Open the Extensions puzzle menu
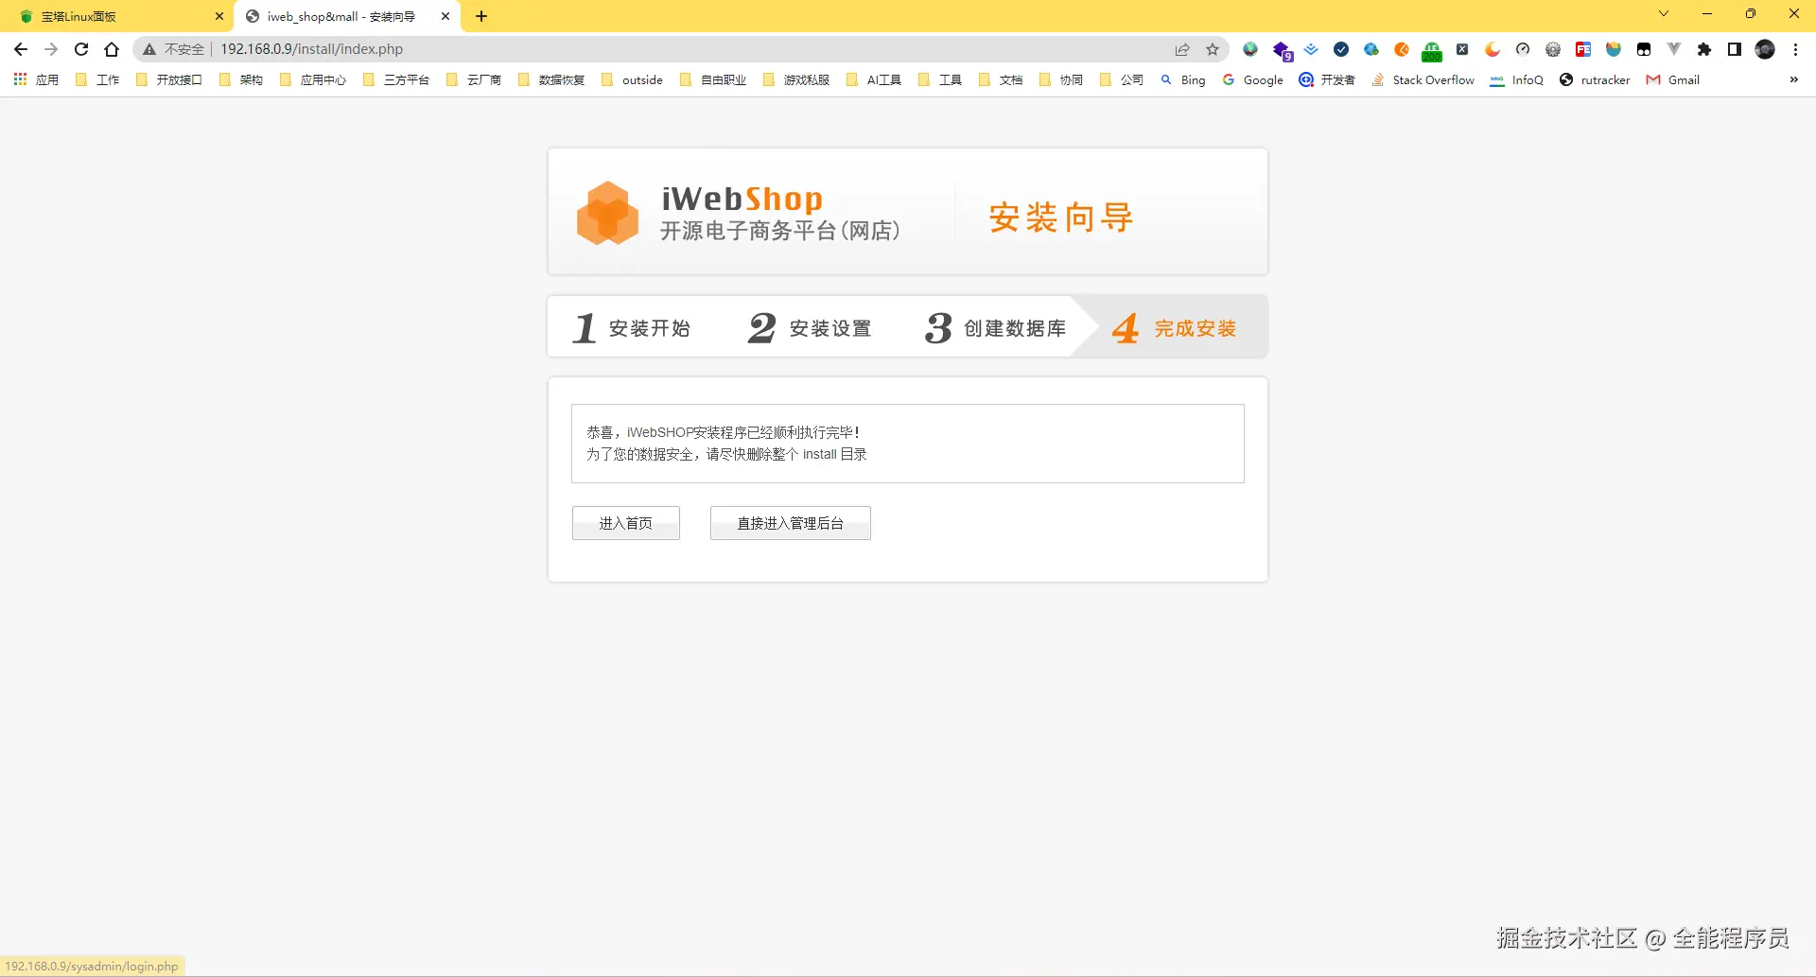Image resolution: width=1816 pixels, height=977 pixels. [1704, 49]
